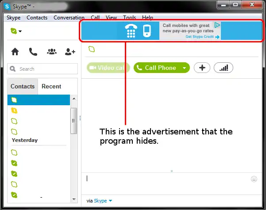This screenshot has height=210, width=266.
Task: Select the contact with yellow away icon
Action: pyautogui.click(x=14, y=111)
